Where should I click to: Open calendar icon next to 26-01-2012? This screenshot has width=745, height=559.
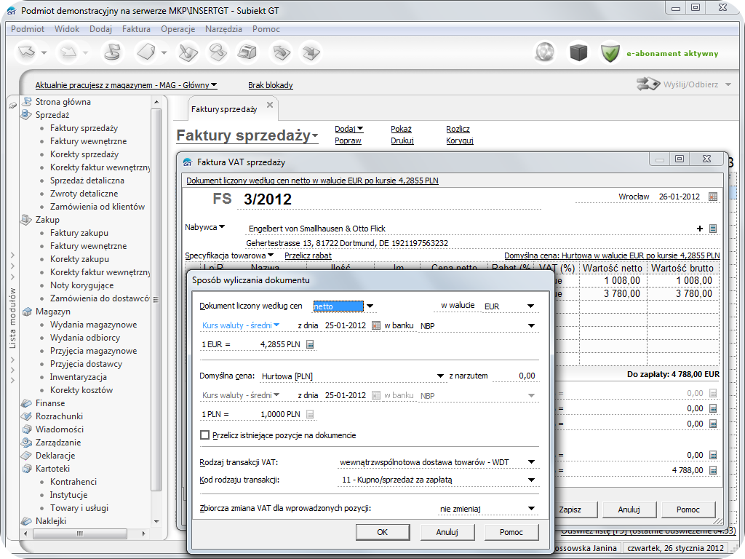pos(713,197)
